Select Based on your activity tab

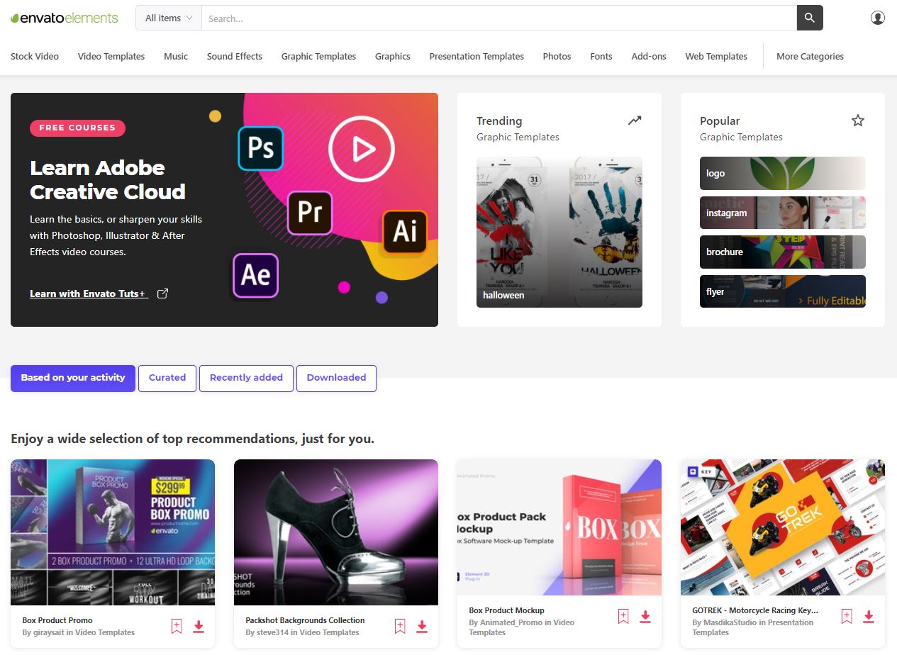73,378
